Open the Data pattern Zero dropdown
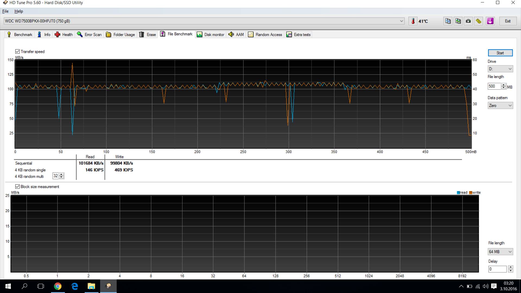Viewport: 521px width, 293px height. pyautogui.click(x=500, y=106)
